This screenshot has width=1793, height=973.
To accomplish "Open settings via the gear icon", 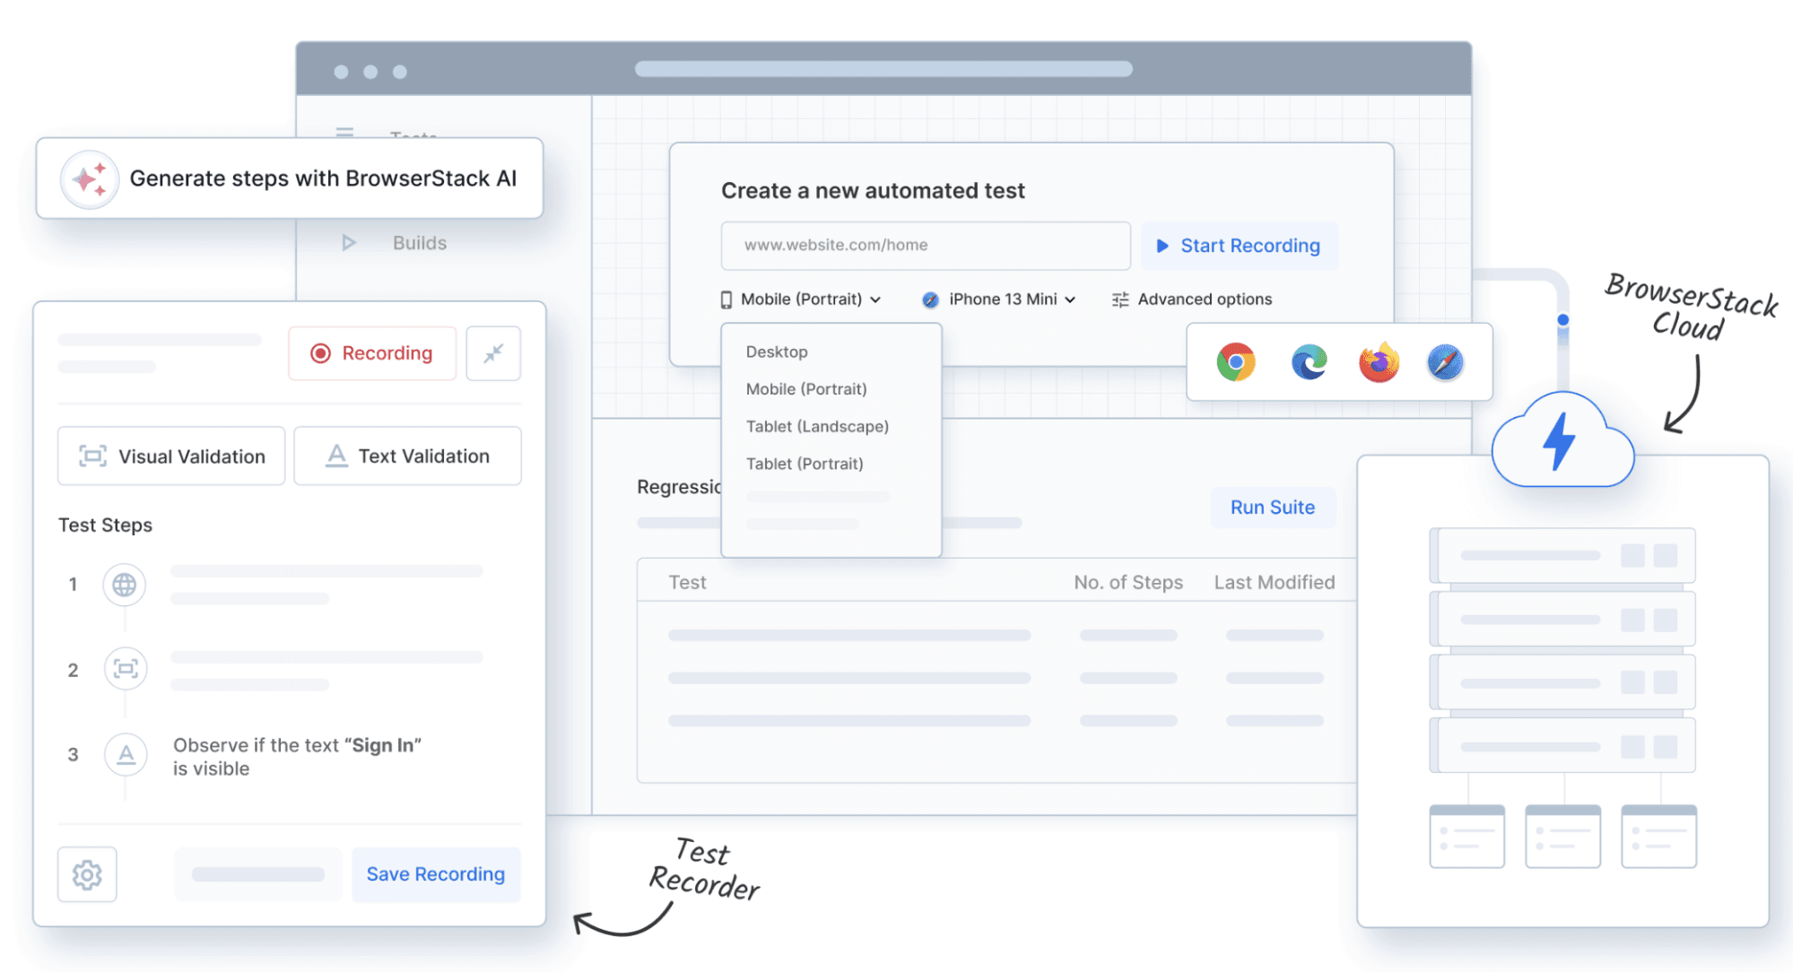I will 87,874.
